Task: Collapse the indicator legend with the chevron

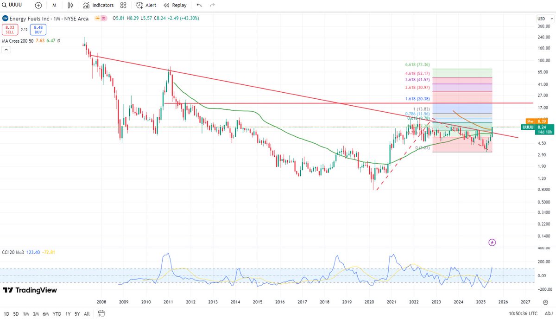Action: [6, 51]
